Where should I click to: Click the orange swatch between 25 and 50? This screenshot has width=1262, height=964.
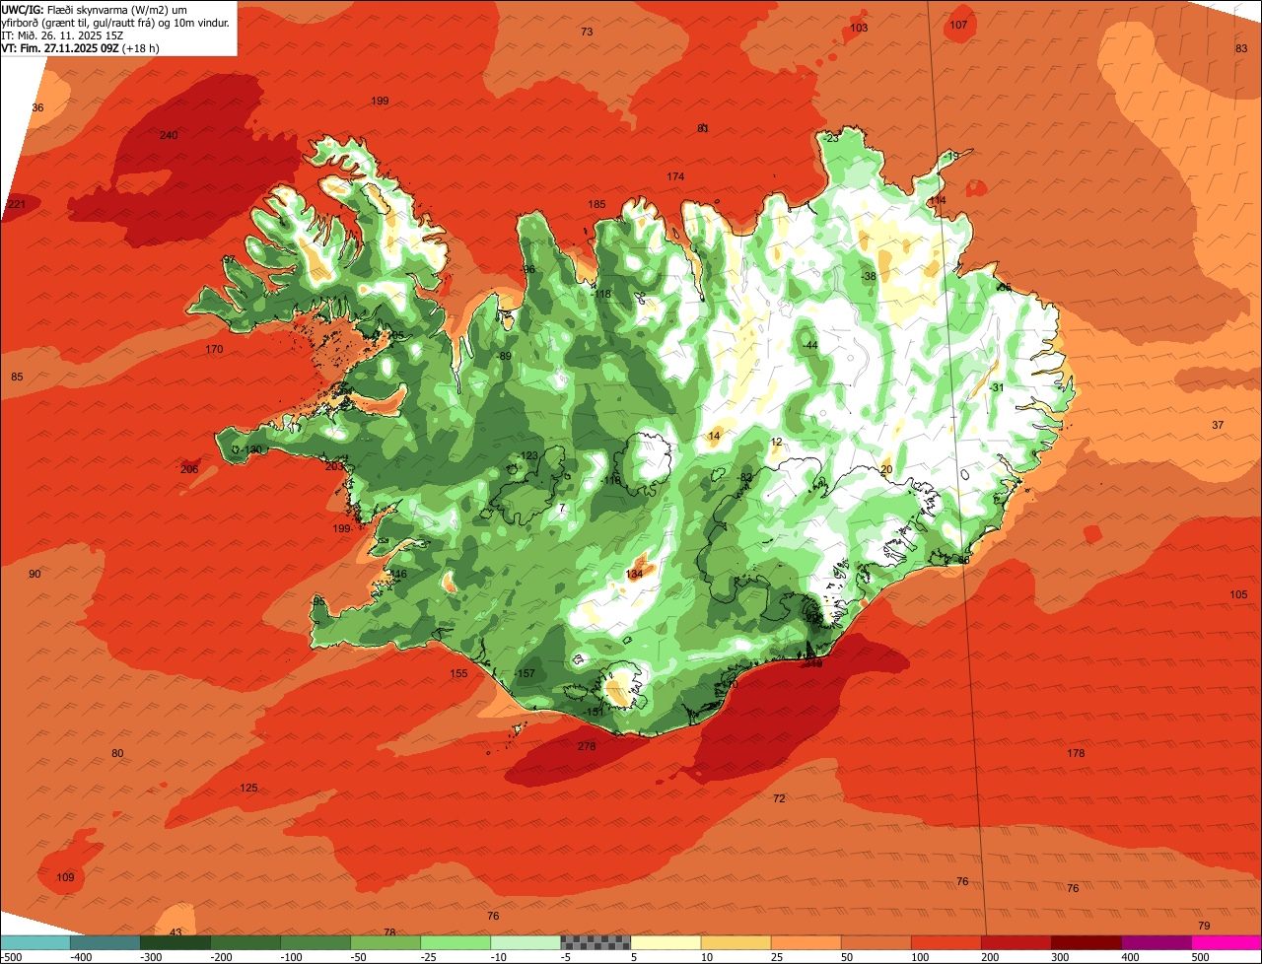pos(806,942)
